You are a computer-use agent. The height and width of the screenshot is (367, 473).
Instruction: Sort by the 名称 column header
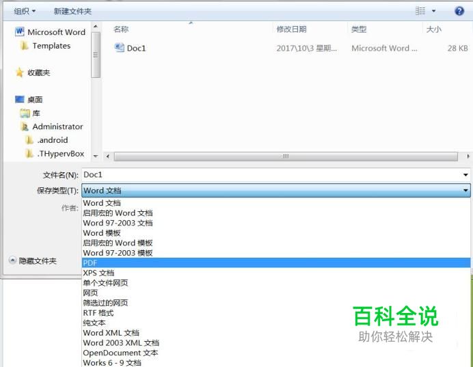(121, 29)
